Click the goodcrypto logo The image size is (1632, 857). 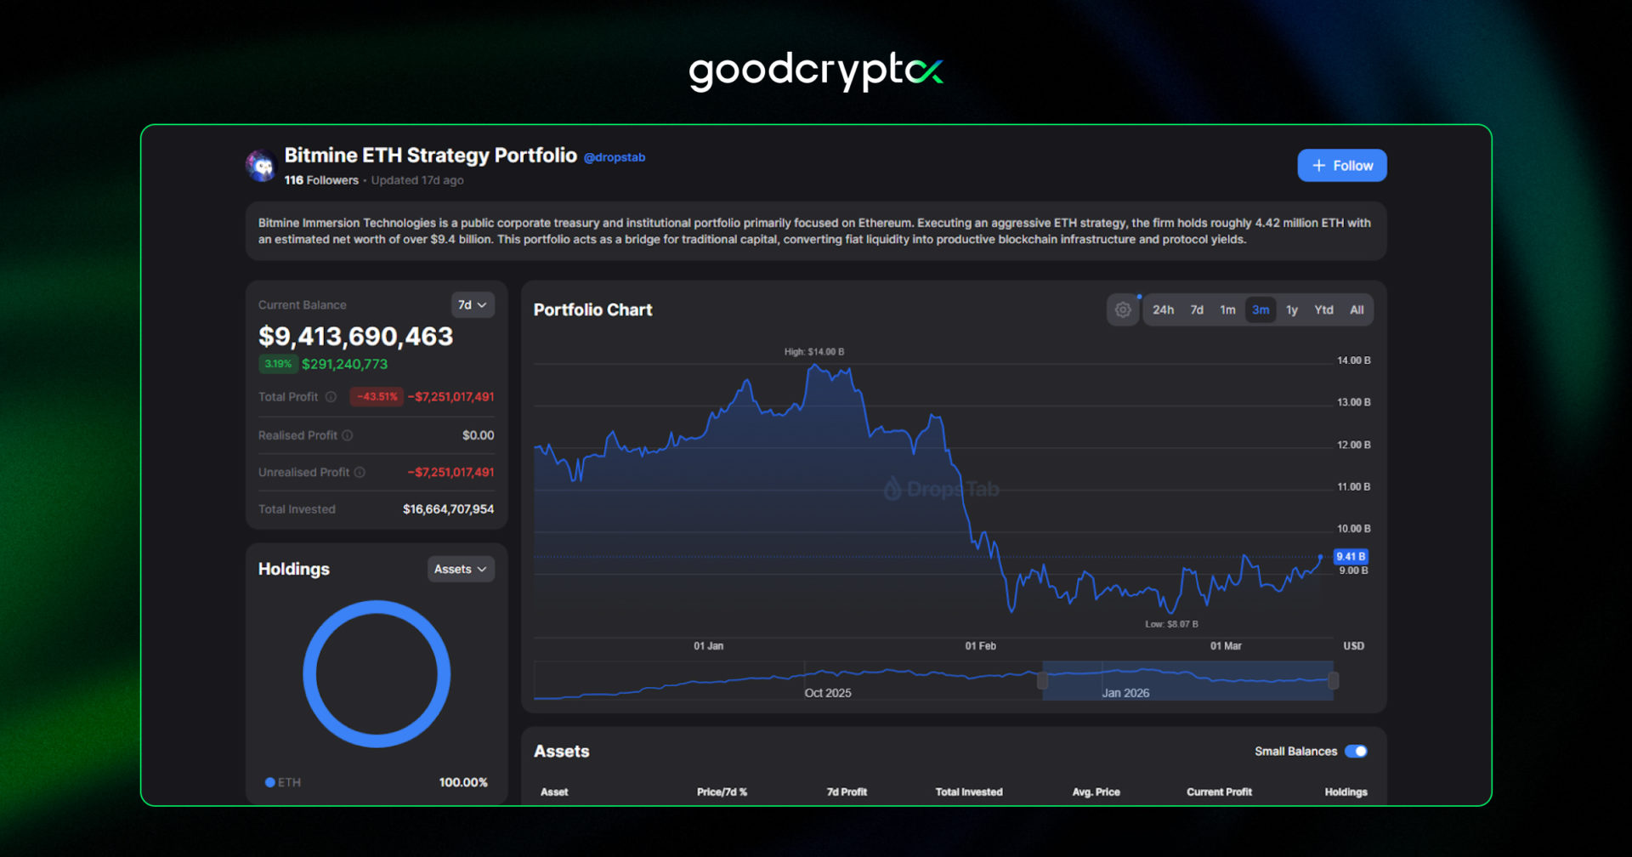[x=814, y=70]
